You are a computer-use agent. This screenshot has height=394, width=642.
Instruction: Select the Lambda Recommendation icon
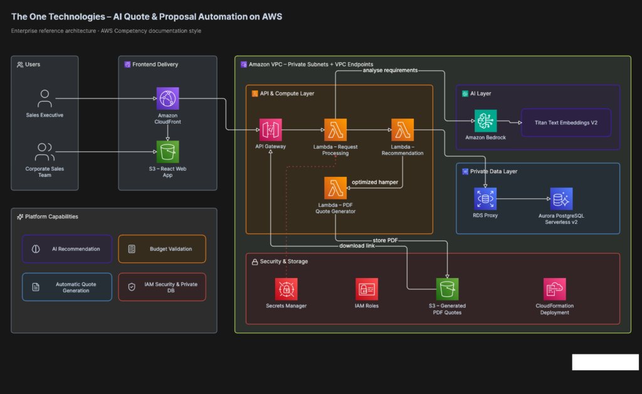click(403, 130)
